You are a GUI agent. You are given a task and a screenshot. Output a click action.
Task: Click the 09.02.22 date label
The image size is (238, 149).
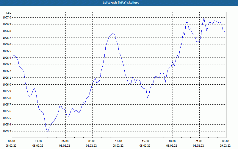pyautogui.click(x=225, y=146)
